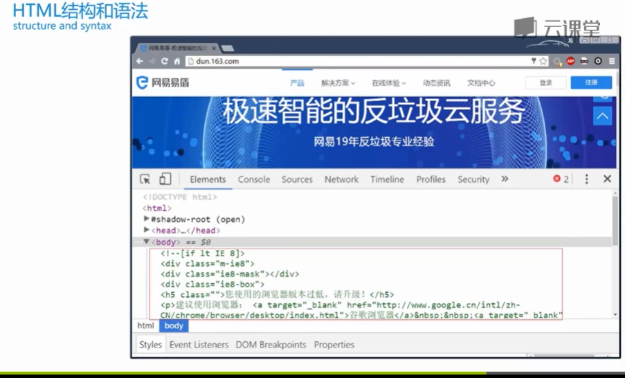The height and width of the screenshot is (378, 625).
Task: Collapse the body element node
Action: 146,242
